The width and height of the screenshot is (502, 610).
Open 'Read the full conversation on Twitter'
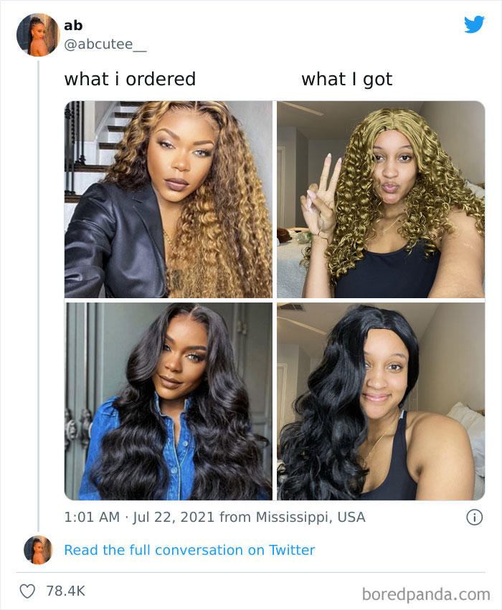(189, 550)
